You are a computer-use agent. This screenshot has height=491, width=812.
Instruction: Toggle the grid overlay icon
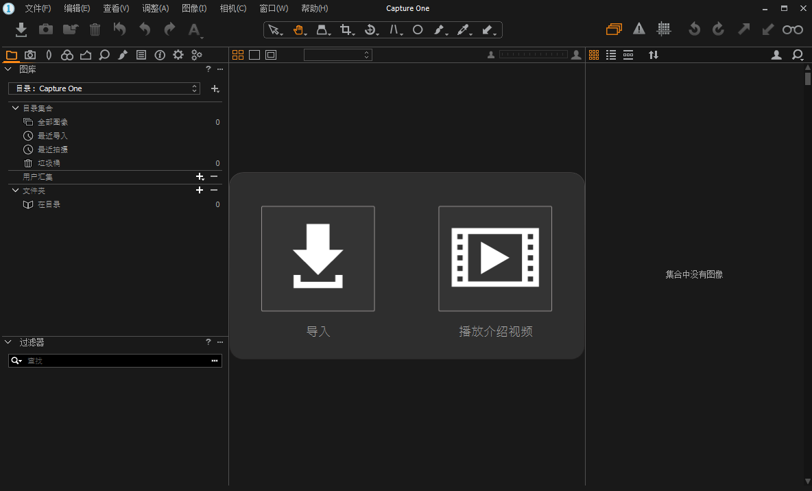pyautogui.click(x=663, y=29)
